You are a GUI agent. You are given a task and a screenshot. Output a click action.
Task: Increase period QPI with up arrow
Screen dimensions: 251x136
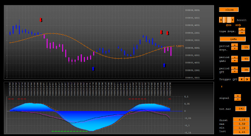coord(234,68)
